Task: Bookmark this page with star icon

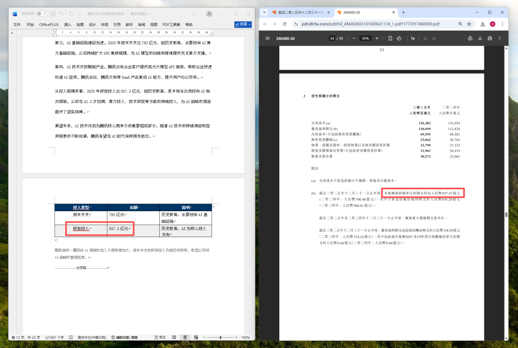Action: click(469, 24)
